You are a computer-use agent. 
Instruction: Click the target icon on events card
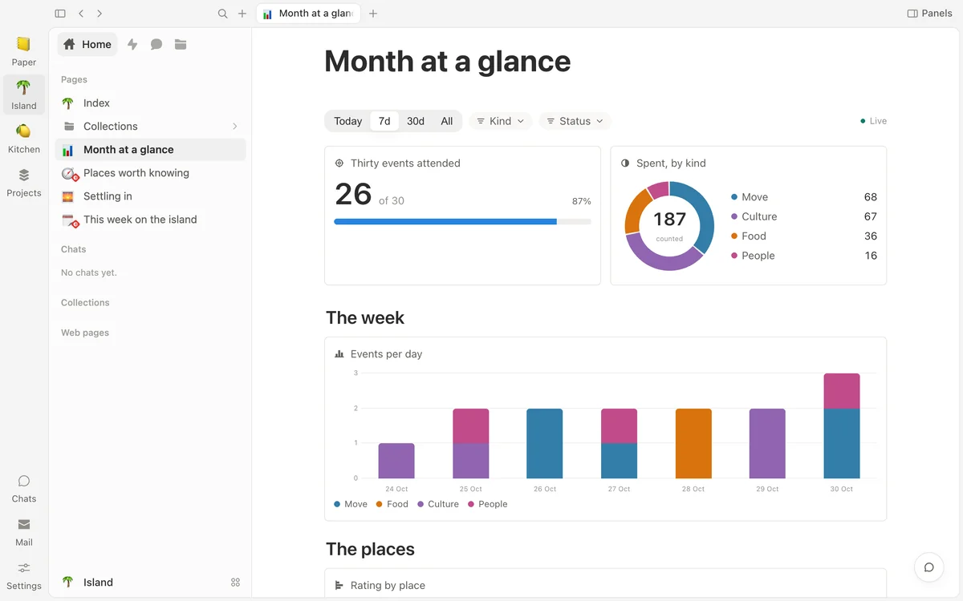coord(339,163)
